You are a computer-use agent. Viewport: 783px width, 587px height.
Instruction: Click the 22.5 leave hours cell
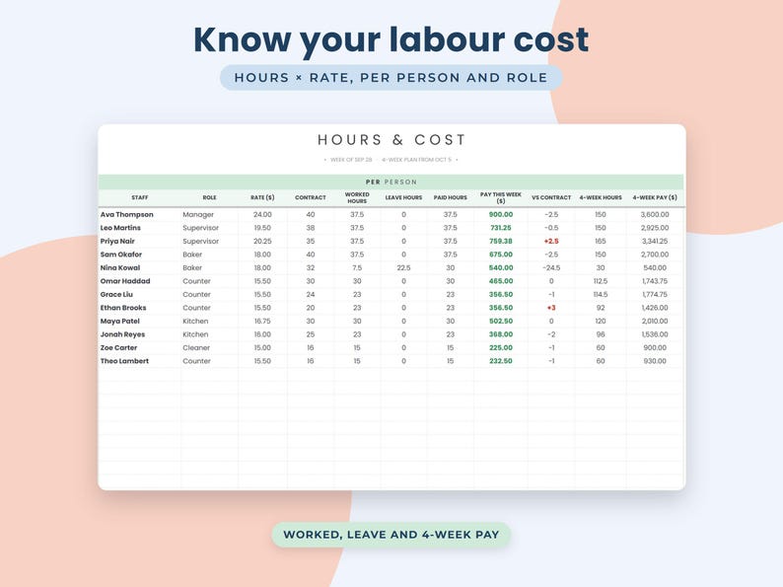click(x=403, y=267)
